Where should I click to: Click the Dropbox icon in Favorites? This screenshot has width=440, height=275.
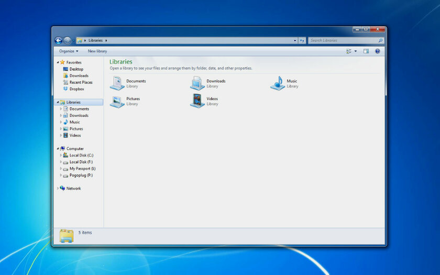tap(65, 89)
